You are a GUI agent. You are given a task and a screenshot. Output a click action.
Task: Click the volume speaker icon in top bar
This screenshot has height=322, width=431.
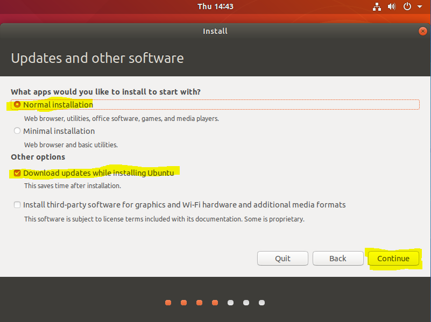click(392, 6)
